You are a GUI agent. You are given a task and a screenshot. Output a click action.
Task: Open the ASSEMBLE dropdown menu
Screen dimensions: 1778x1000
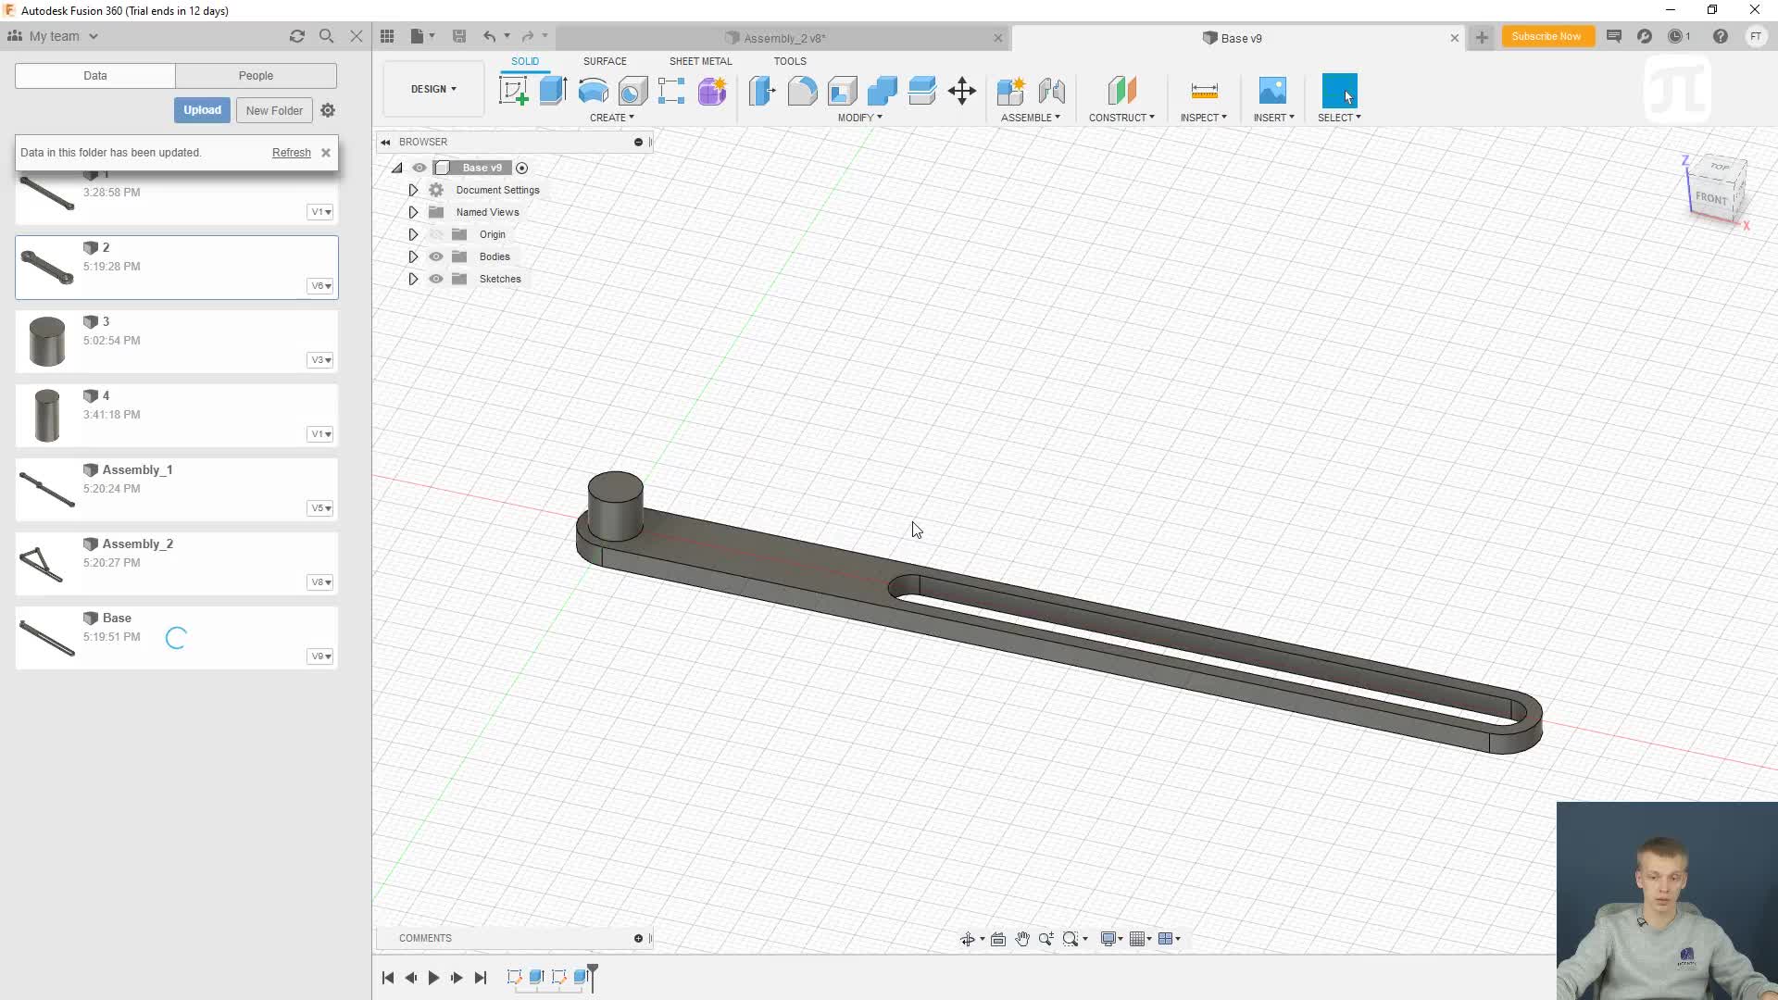[x=1031, y=118]
